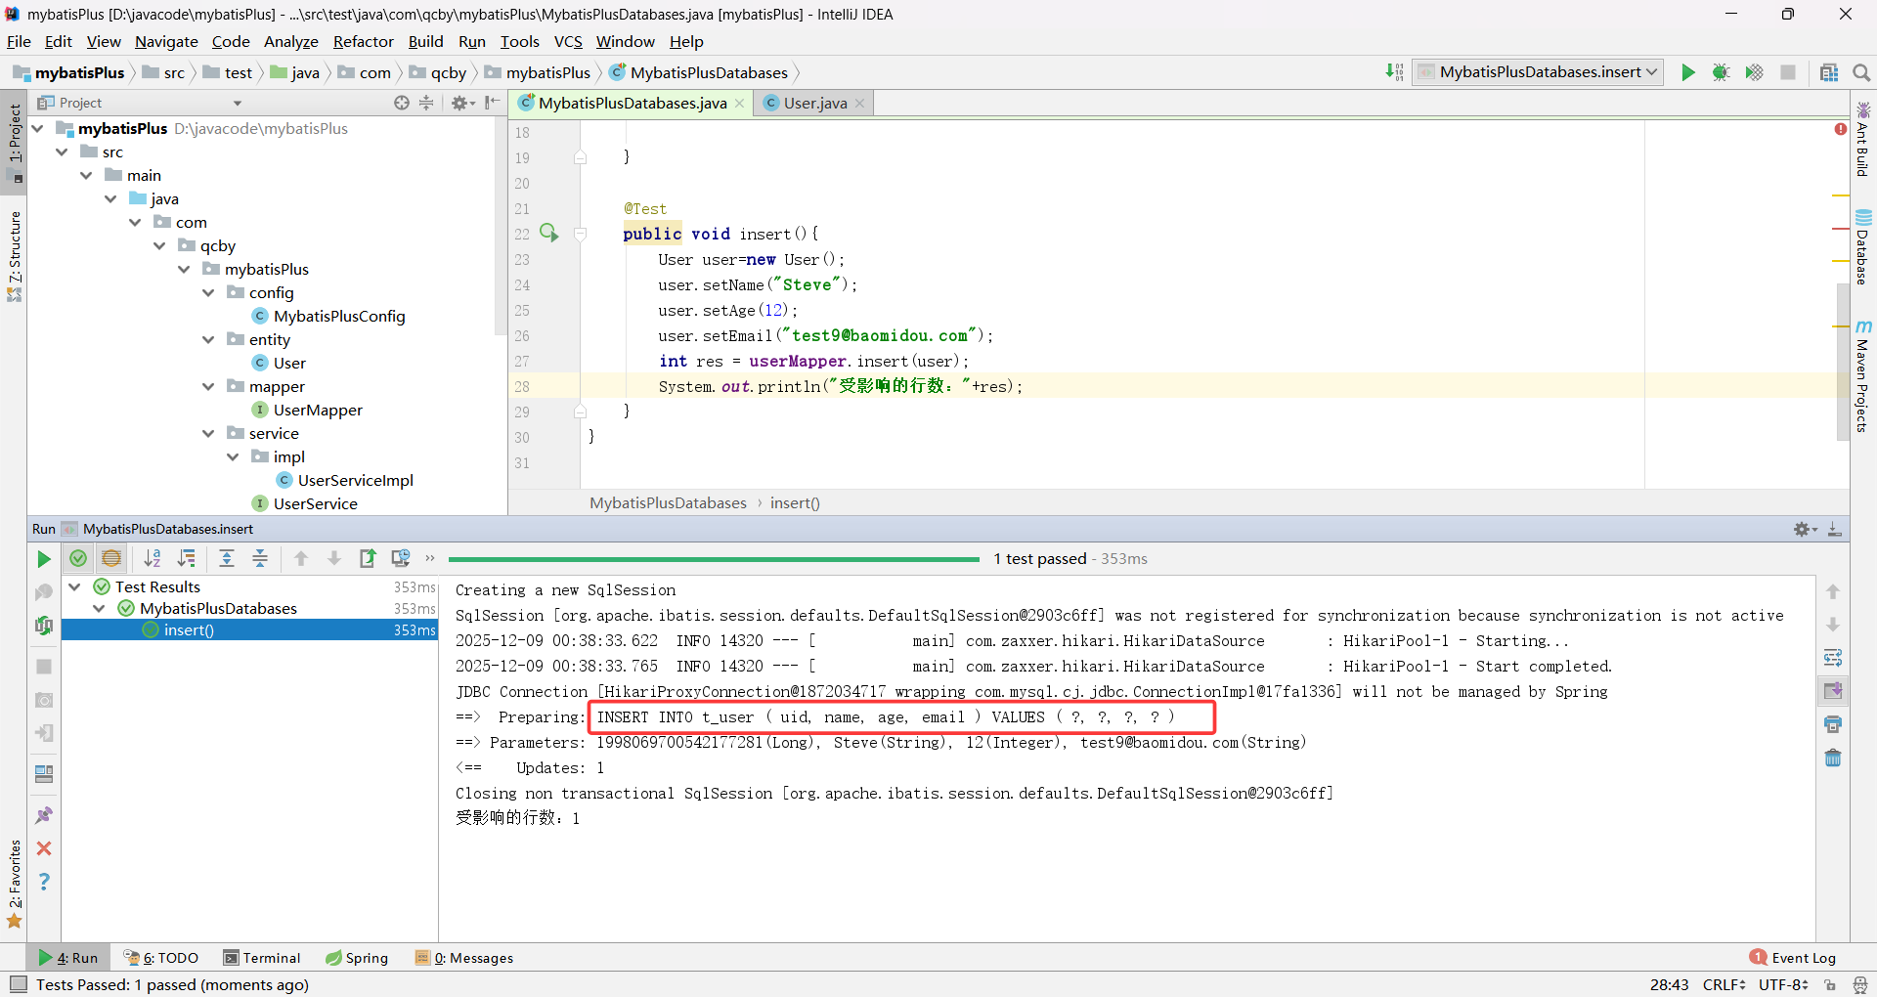Viewport: 1877px width, 997px height.
Task: Collapse the mapper folder node
Action: tap(208, 386)
